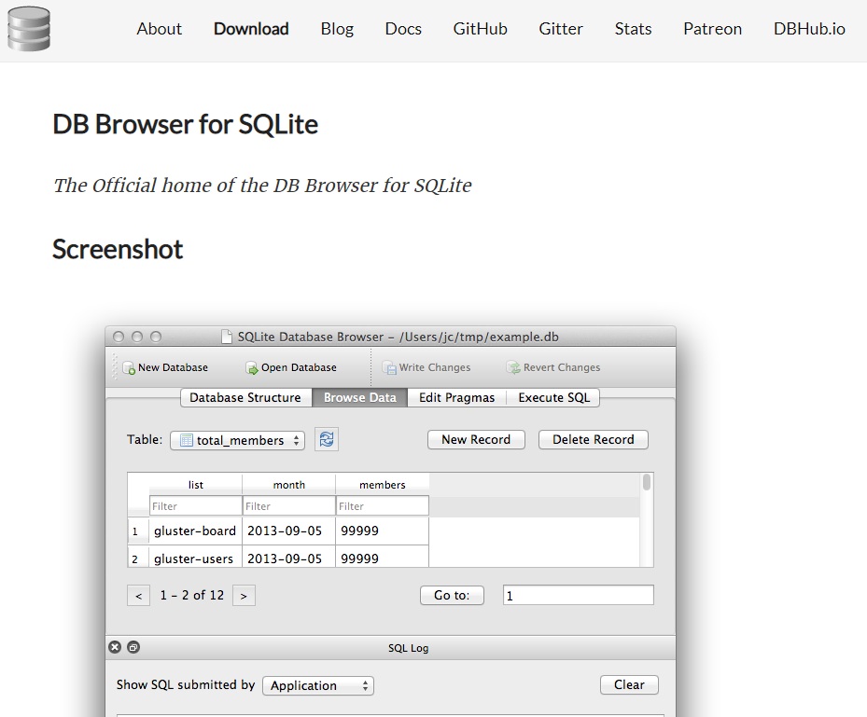Click the Open Database toolbar label
This screenshot has height=717, width=867.
[299, 367]
